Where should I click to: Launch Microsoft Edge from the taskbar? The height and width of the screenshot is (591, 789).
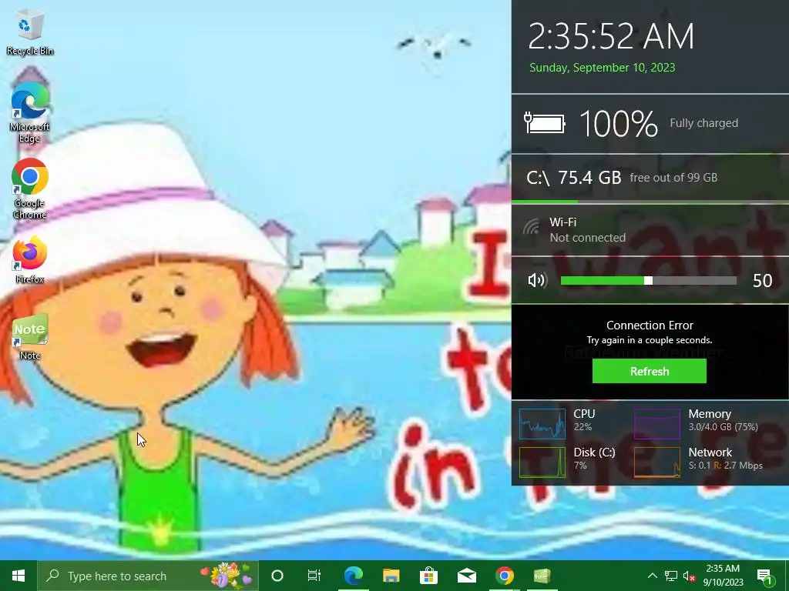[x=354, y=576]
